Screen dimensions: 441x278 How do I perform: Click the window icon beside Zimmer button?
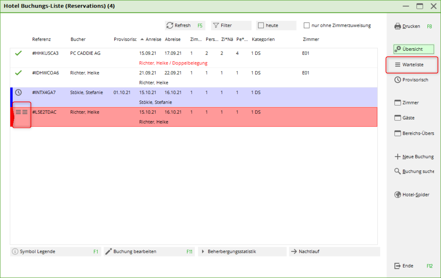(x=398, y=103)
